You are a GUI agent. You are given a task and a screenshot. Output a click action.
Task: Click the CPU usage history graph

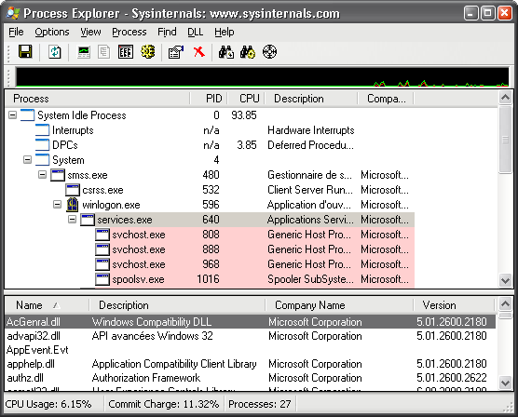(263, 77)
